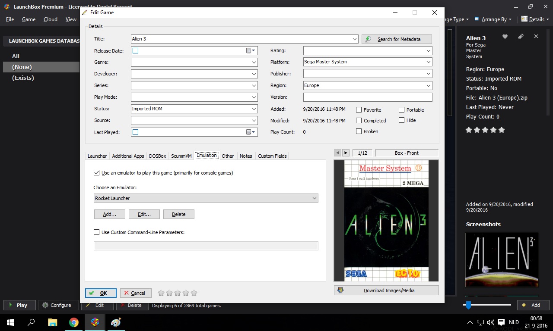The width and height of the screenshot is (553, 331).
Task: Open the Platform dropdown showing Sega Master System
Action: 428,62
